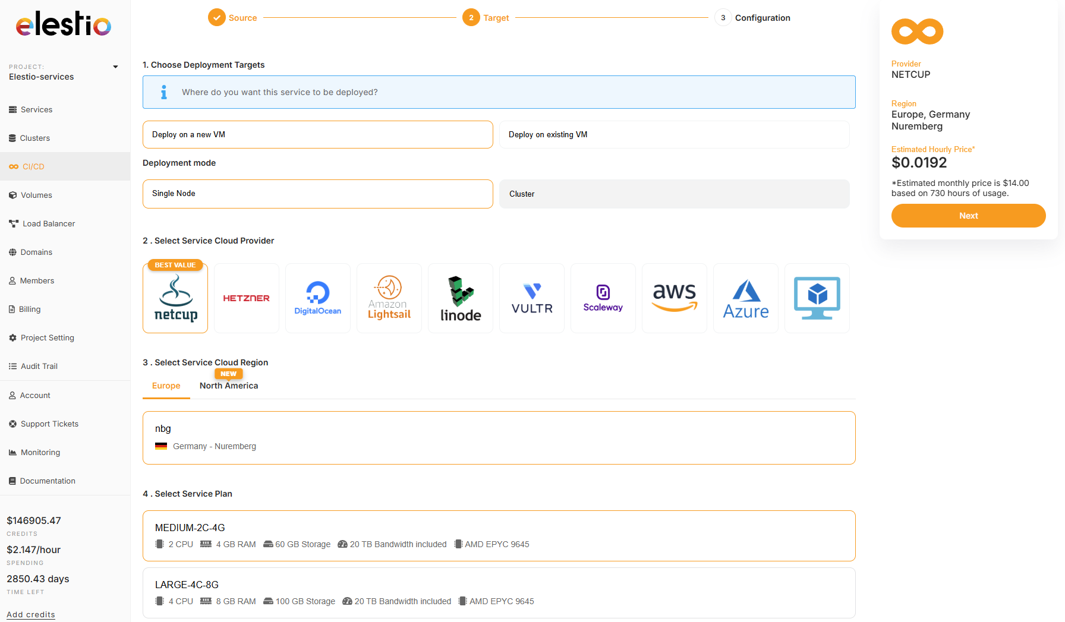
Task: Choose DigitalOcean as cloud provider
Action: click(317, 298)
